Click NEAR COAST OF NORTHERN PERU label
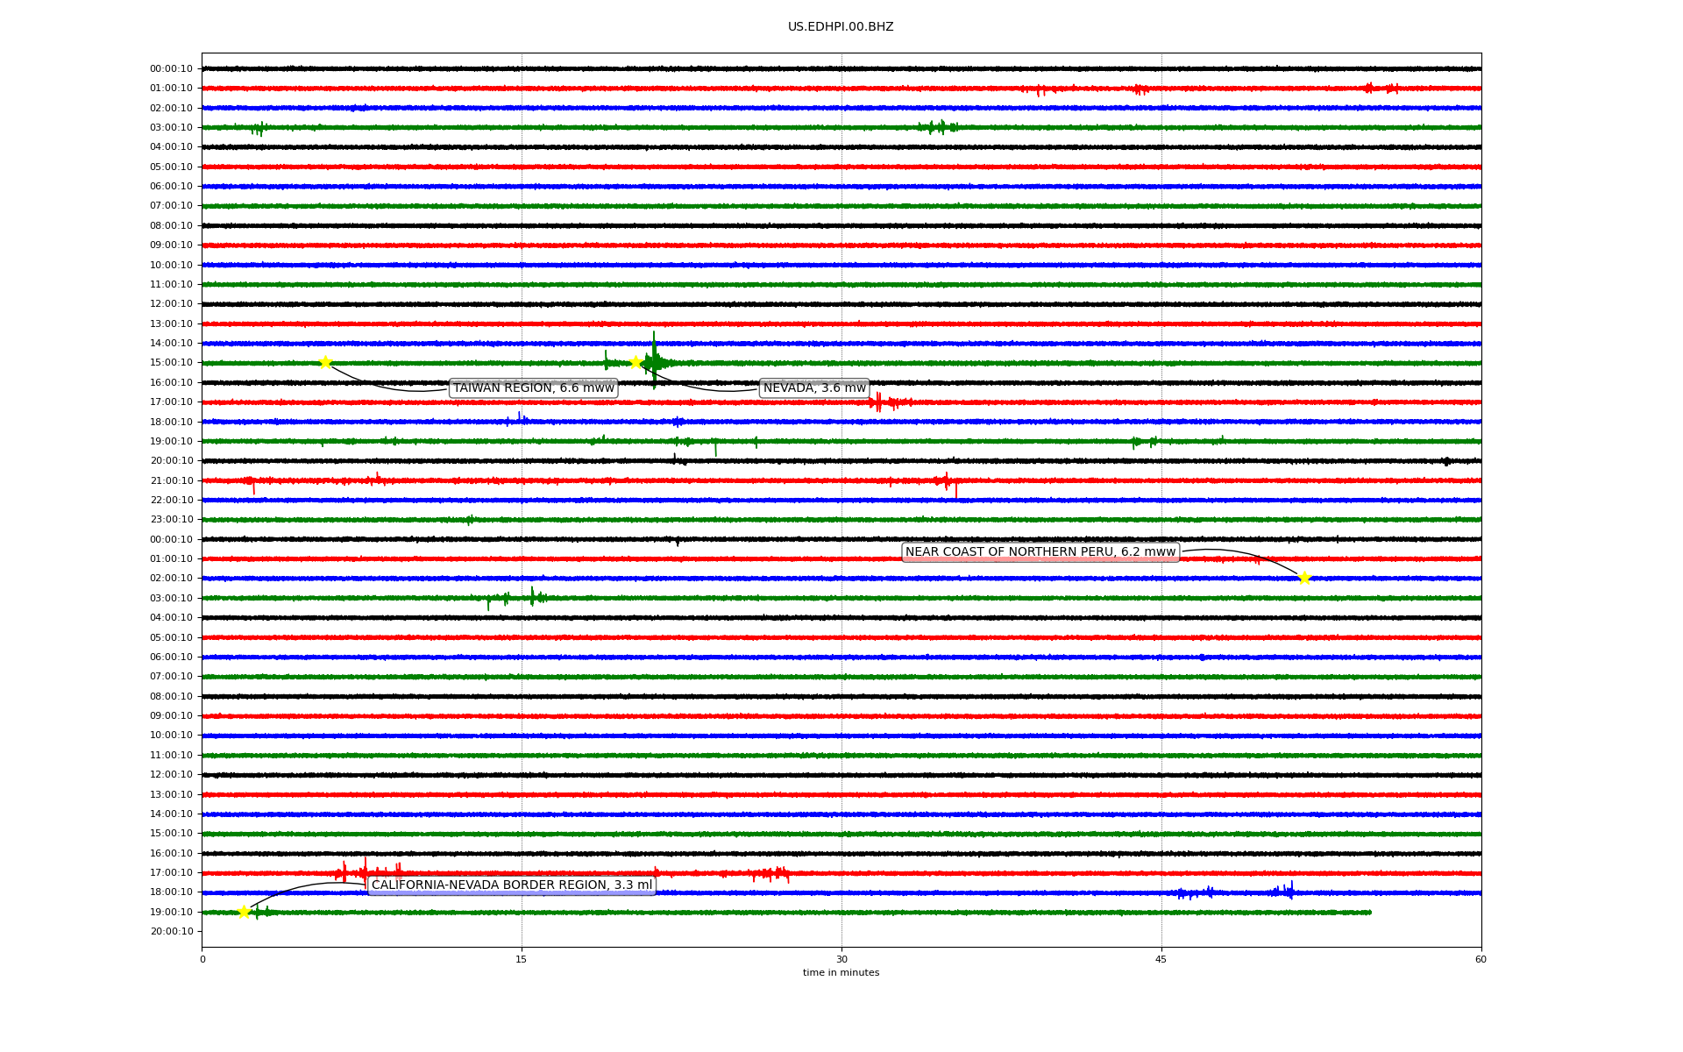The width and height of the screenshot is (1683, 1052). point(1040,552)
